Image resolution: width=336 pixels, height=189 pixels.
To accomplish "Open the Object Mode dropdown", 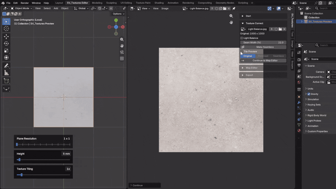I will click(21, 8).
